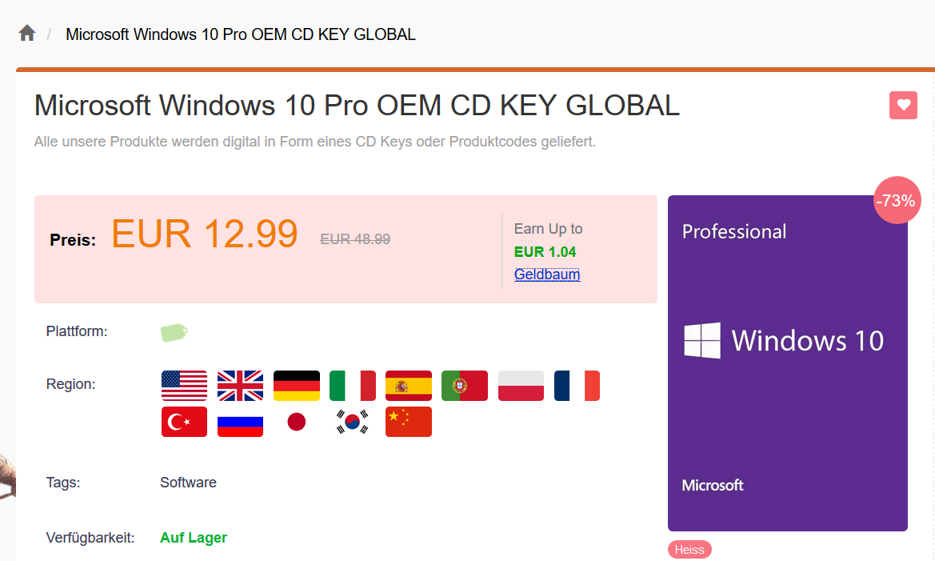The width and height of the screenshot is (935, 561).
Task: Choose the Chinese flag region
Action: tap(409, 422)
